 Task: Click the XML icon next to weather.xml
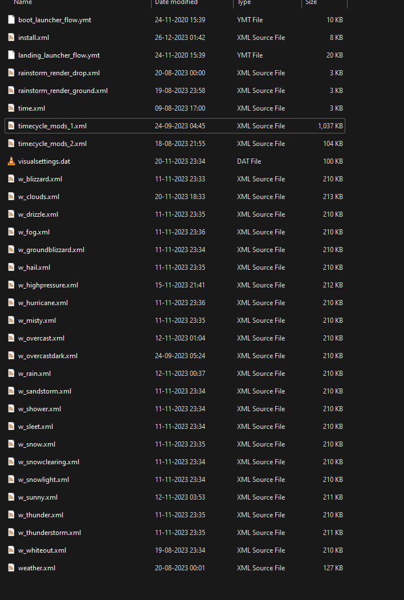pos(11,568)
